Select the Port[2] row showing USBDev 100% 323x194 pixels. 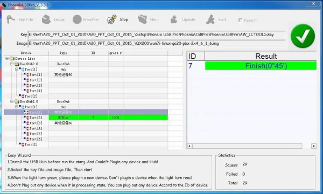tap(86, 117)
